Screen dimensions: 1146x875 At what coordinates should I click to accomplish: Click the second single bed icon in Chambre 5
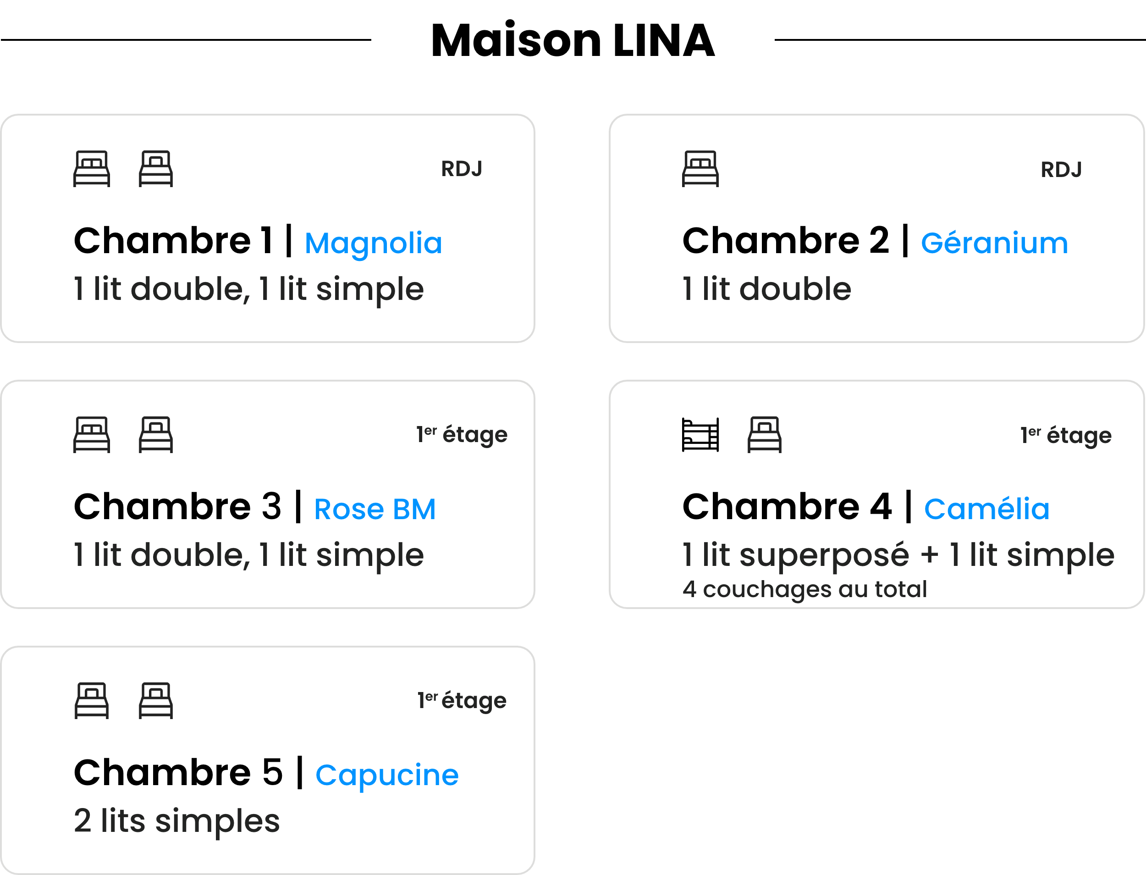point(156,701)
